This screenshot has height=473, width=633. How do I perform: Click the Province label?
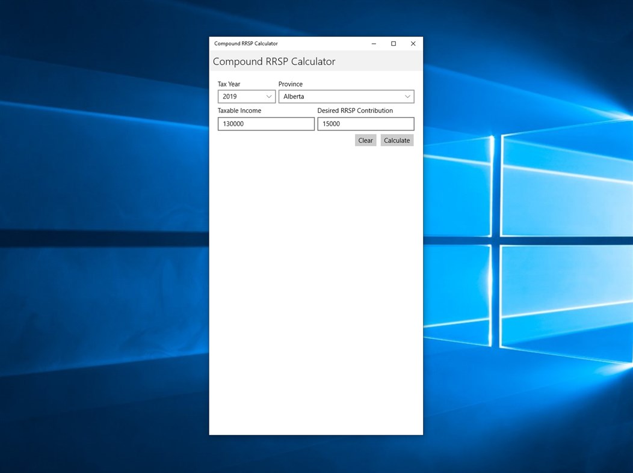(x=291, y=84)
